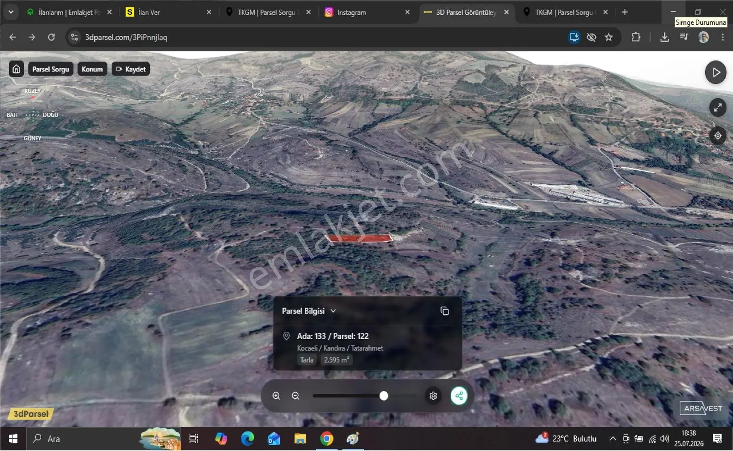733x451 pixels.
Task: Open Chrome from the Windows taskbar
Action: [327, 439]
